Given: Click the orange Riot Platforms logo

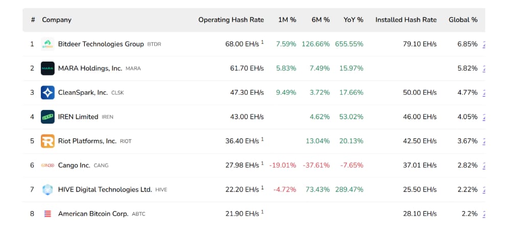Looking at the screenshot, I should pos(47,141).
